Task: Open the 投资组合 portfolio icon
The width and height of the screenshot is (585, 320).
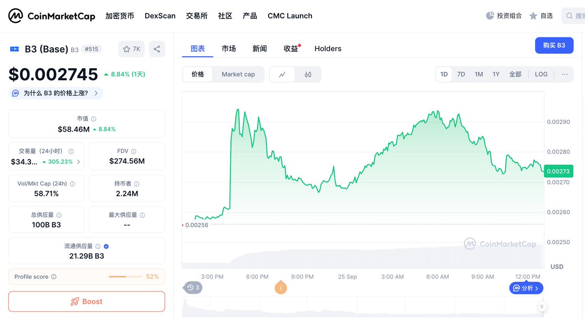Action: pyautogui.click(x=490, y=16)
